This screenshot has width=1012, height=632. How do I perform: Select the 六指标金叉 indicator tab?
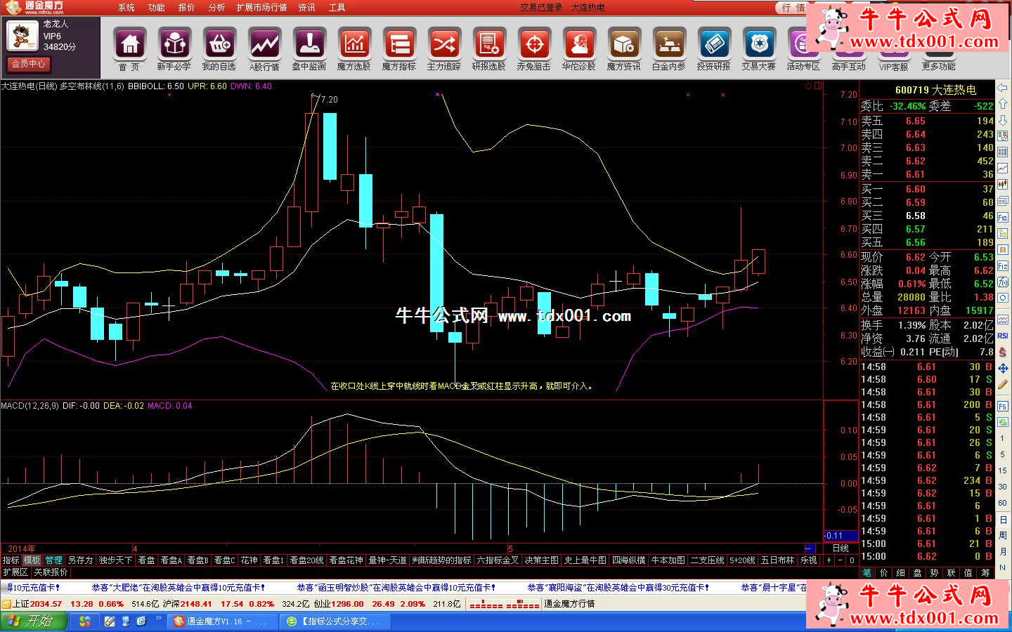pyautogui.click(x=498, y=560)
